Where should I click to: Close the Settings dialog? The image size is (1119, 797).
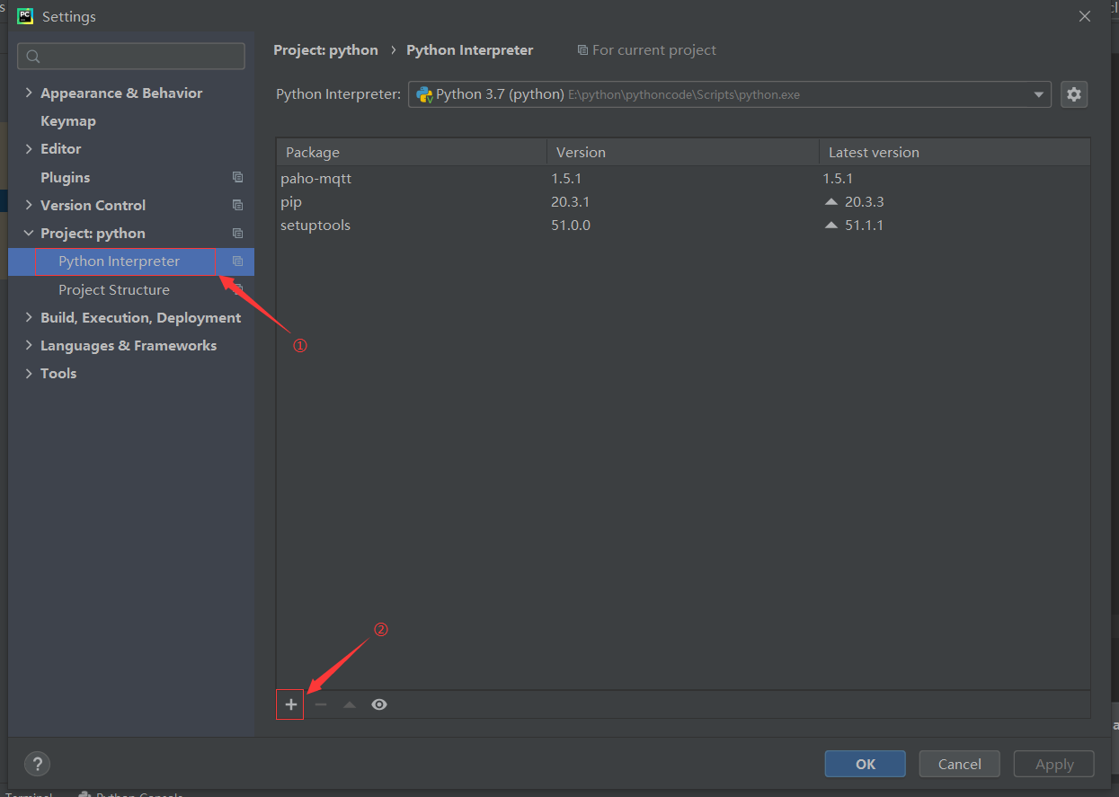(1085, 16)
